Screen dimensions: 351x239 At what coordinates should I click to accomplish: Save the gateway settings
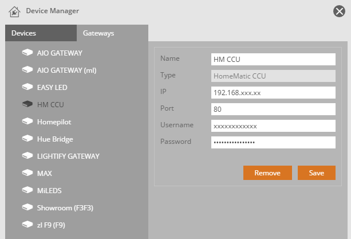pos(316,173)
